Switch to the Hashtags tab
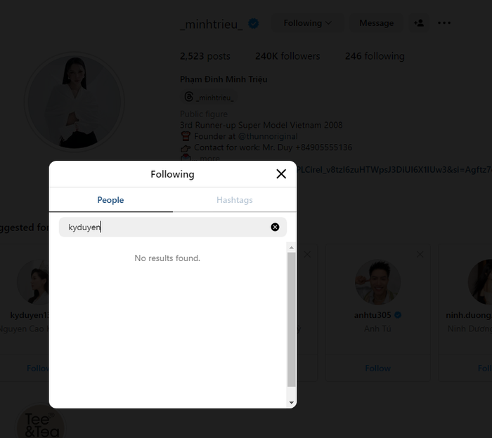This screenshot has width=492, height=438. point(234,200)
